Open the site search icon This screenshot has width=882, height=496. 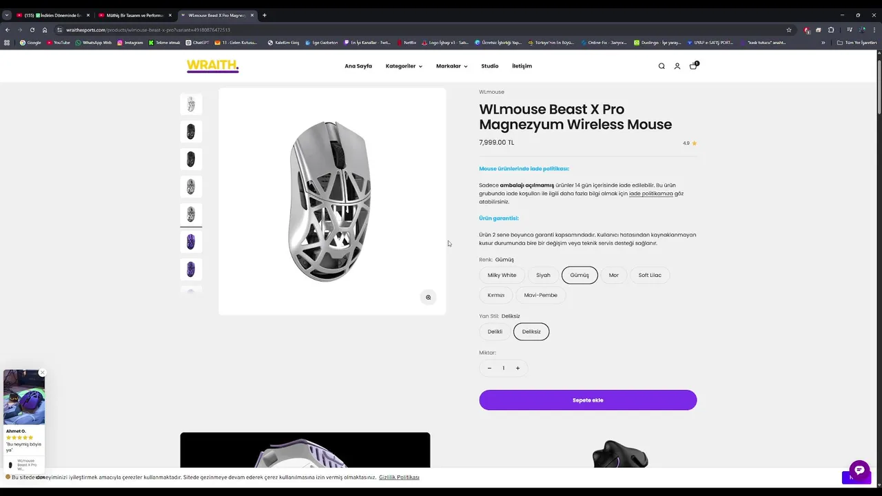(x=661, y=66)
